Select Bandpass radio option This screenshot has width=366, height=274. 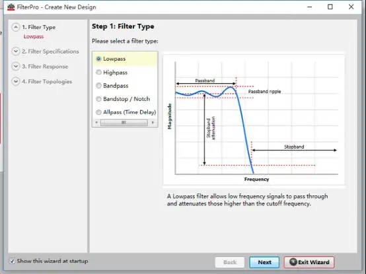(x=98, y=86)
